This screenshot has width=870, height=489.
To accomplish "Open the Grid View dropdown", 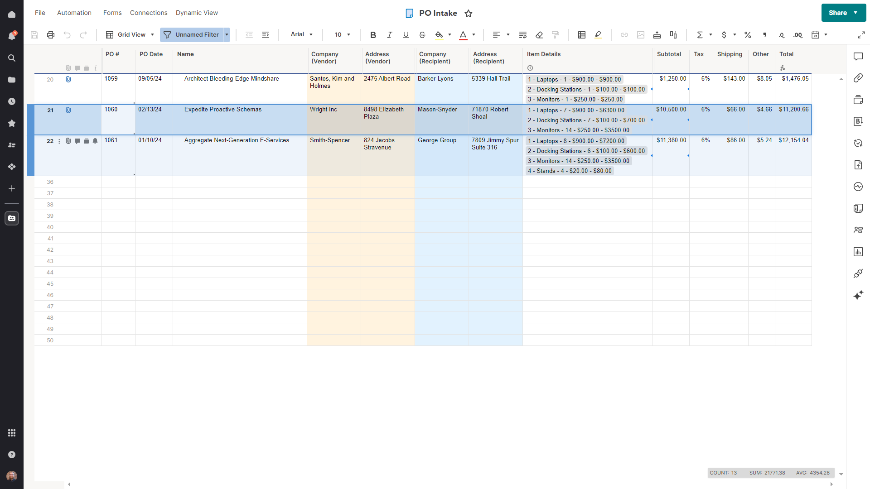I will (x=152, y=34).
